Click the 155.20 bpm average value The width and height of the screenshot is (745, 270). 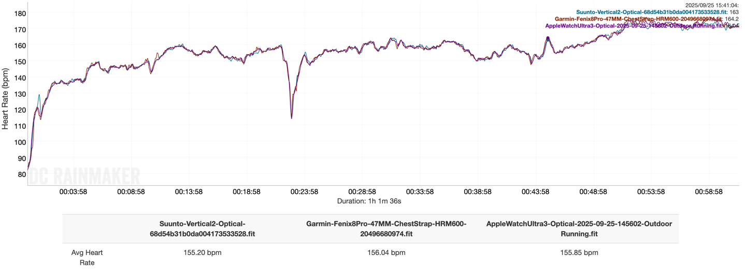(x=203, y=253)
